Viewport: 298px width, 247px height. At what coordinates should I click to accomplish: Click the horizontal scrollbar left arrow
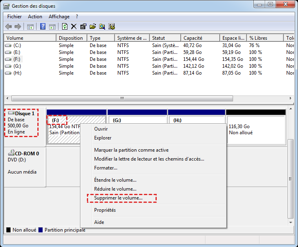click(x=7, y=98)
